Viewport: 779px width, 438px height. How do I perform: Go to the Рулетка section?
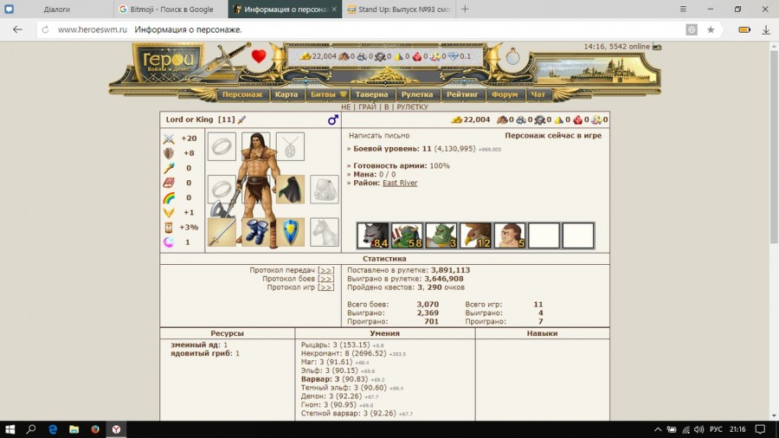(418, 94)
